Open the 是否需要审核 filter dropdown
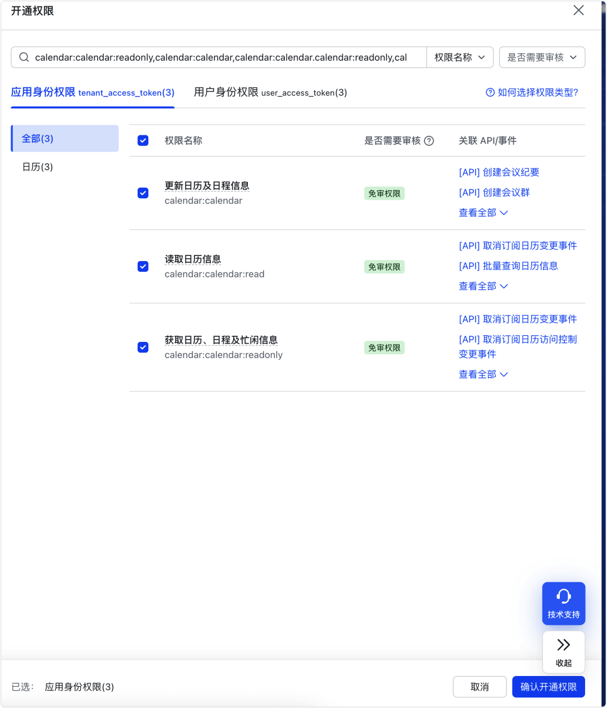This screenshot has height=708, width=607. [x=541, y=57]
